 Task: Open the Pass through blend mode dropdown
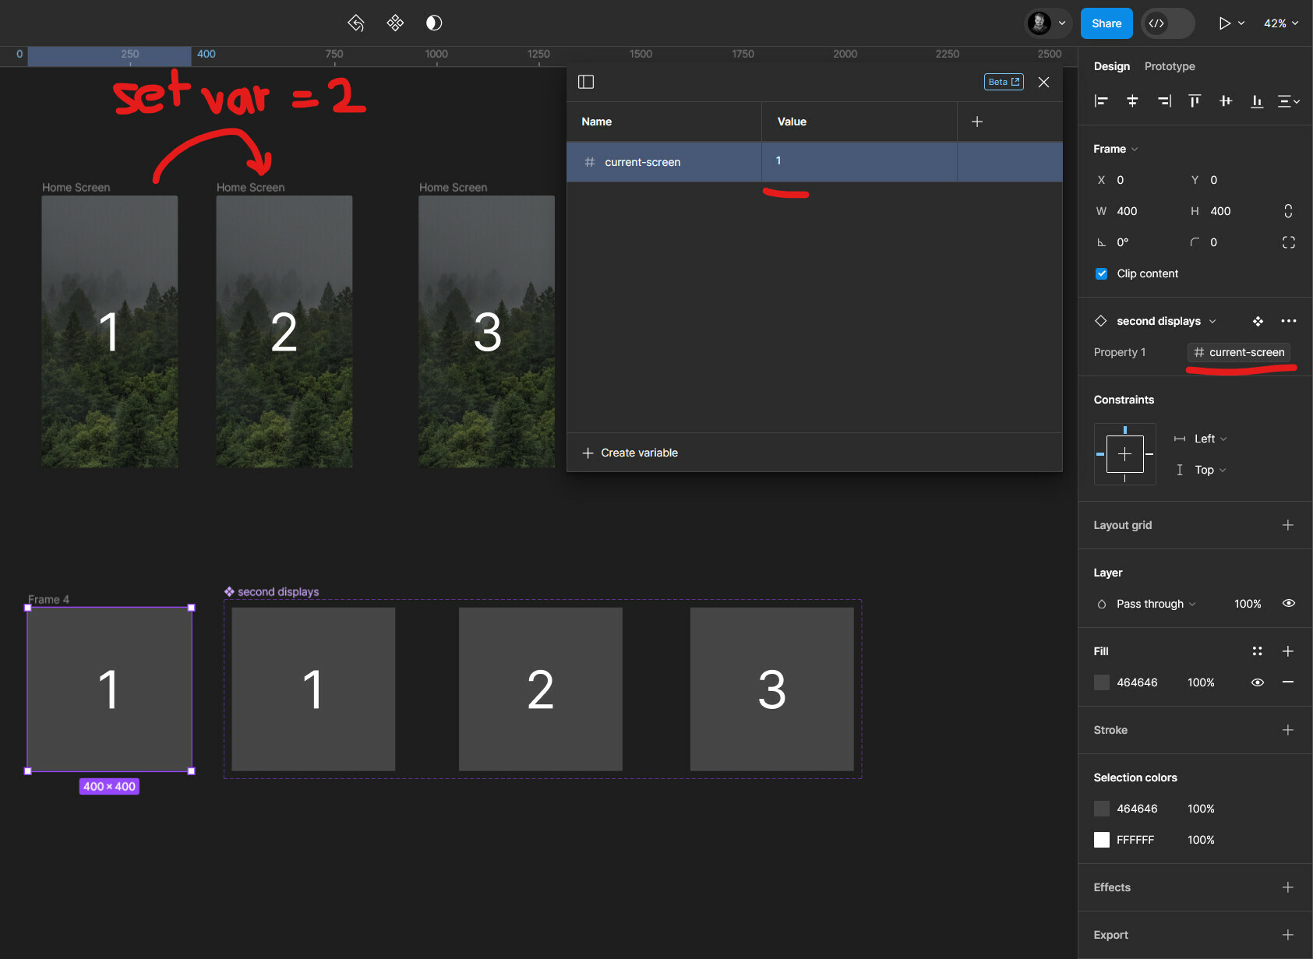[1156, 604]
